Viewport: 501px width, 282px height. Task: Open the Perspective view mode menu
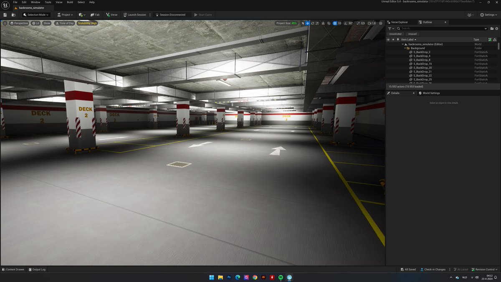(19, 23)
